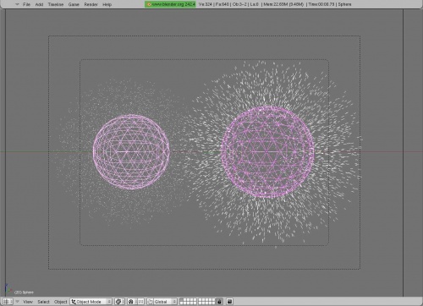Click the www.blender.org link
423x306 pixels.
pos(170,4)
